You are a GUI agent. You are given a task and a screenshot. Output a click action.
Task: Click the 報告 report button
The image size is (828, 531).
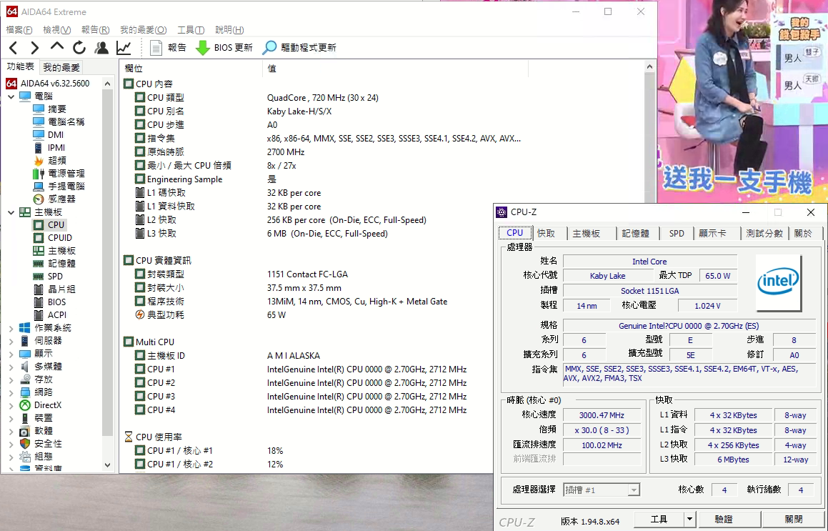[x=168, y=48]
